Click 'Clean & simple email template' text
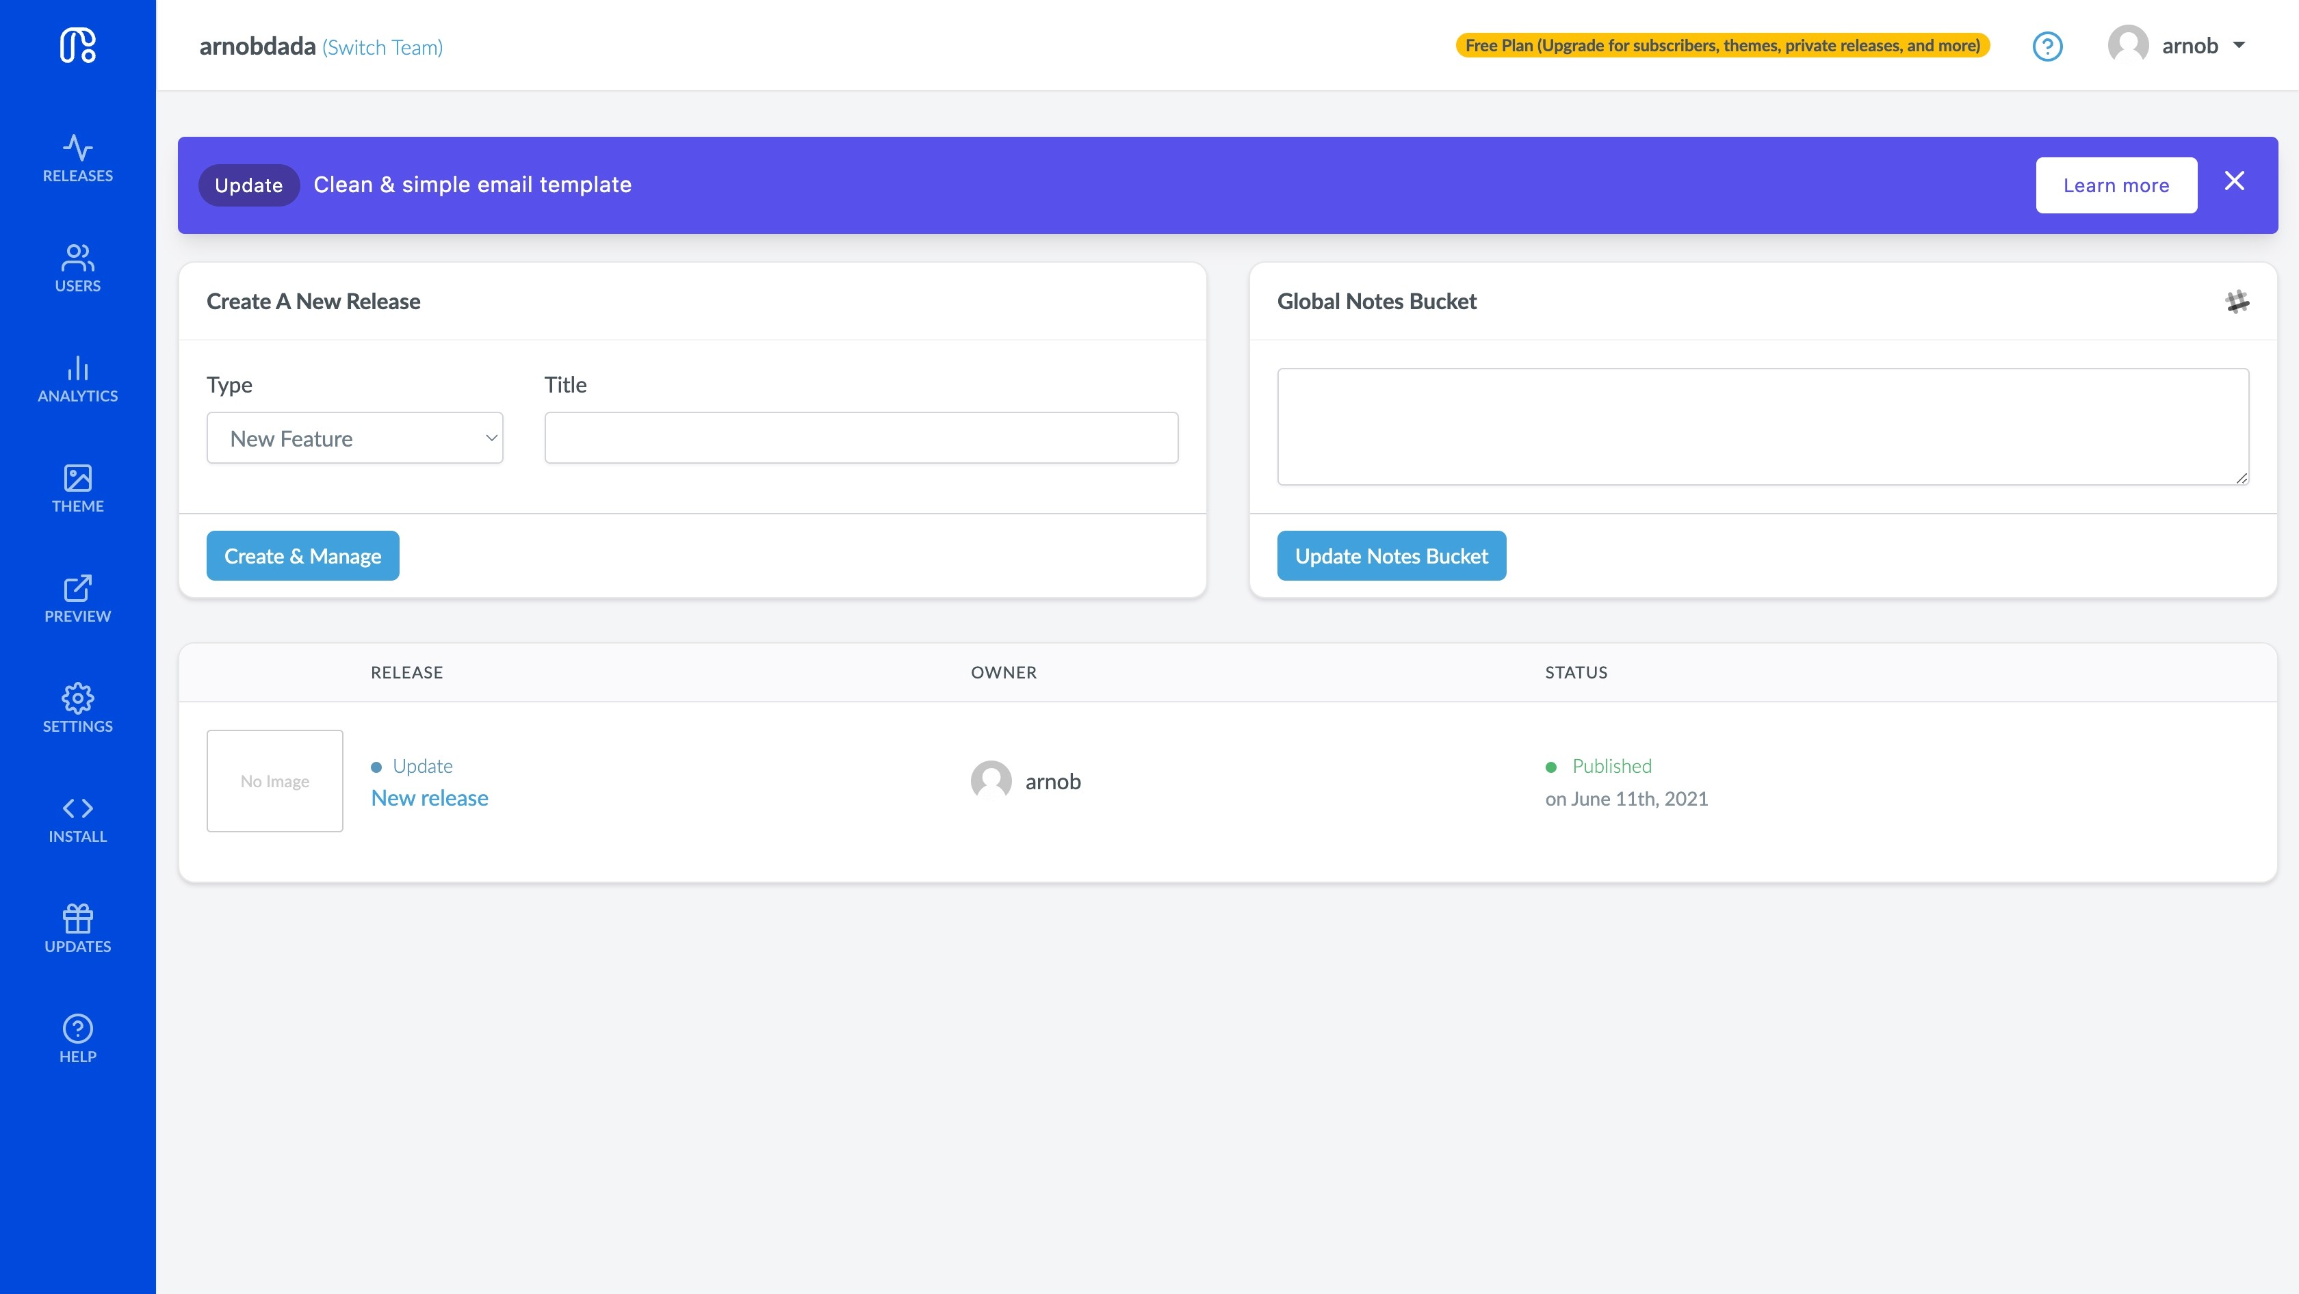This screenshot has width=2299, height=1294. point(472,185)
